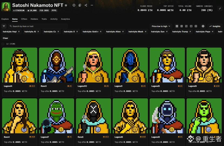Screen dimensions: 224x146
Task: Tick the select-all 12 items checkbox
Action: pyautogui.click(x=3, y=44)
